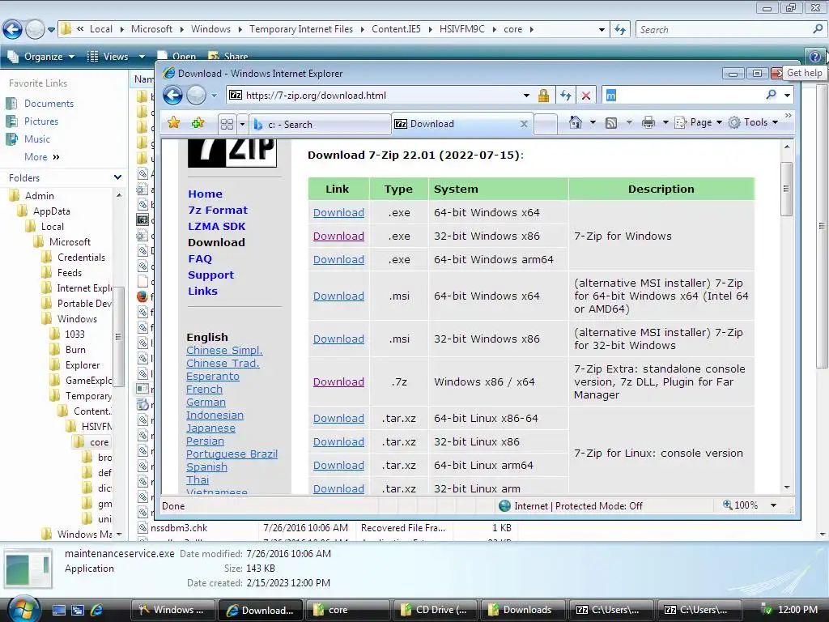Click the 7-Zip logo image
The height and width of the screenshot is (622, 829).
tap(232, 153)
